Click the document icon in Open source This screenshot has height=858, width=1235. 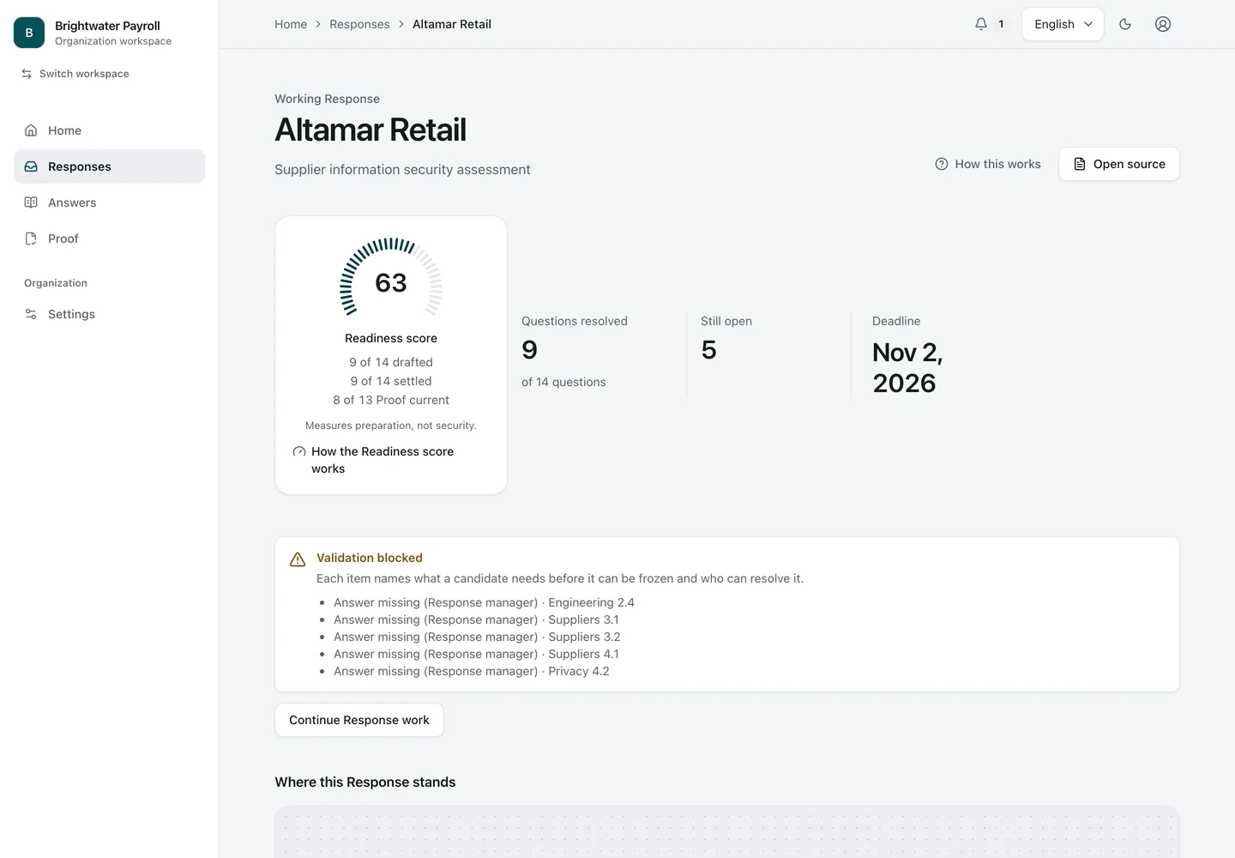(x=1080, y=164)
